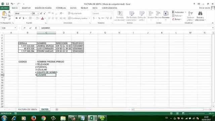
Task: Click the Ordenar y filtrar icon
Action: pyautogui.click(x=190, y=13)
